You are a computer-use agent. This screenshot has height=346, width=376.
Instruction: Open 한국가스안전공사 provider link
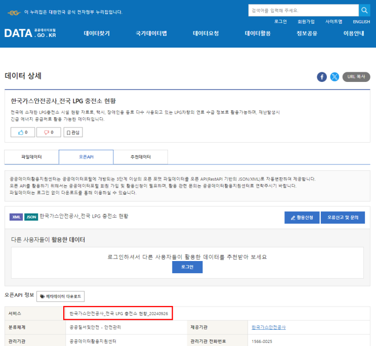[269, 327]
